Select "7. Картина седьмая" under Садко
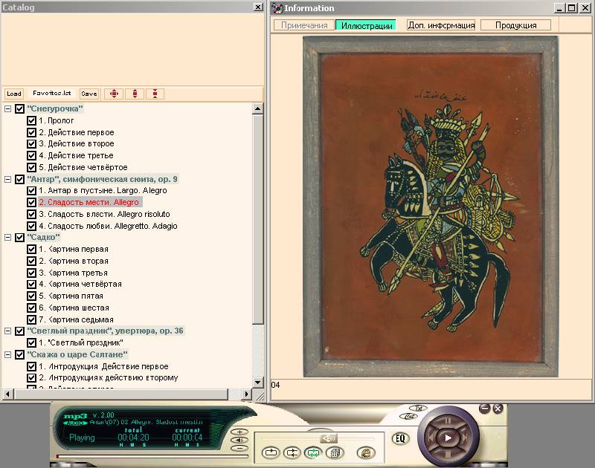The height and width of the screenshot is (468, 595). [x=76, y=319]
